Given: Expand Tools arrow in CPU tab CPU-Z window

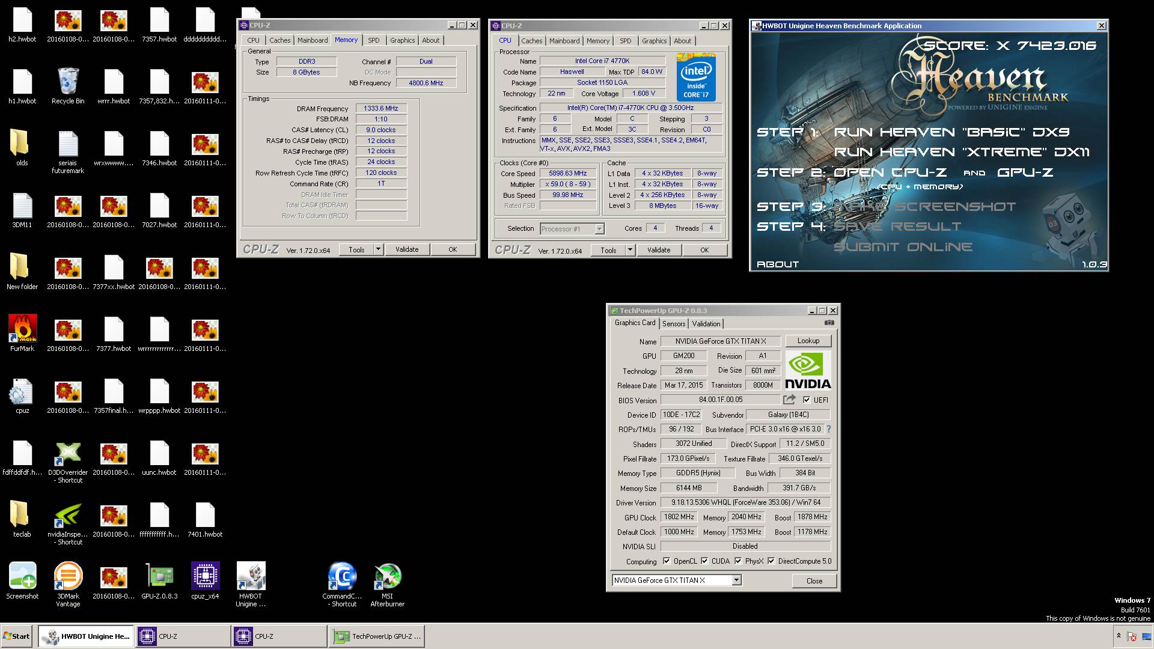Looking at the screenshot, I should [630, 250].
